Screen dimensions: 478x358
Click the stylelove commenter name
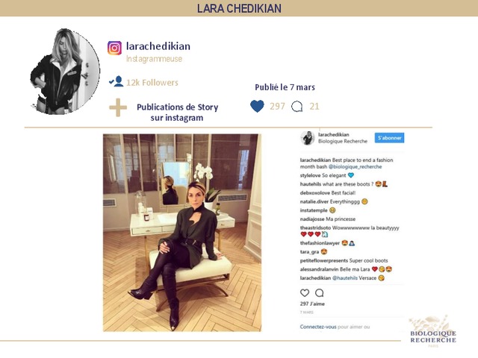(x=311, y=176)
